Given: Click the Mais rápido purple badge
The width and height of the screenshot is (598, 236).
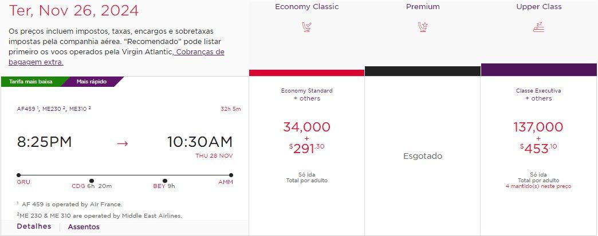Looking at the screenshot, I should click(92, 82).
